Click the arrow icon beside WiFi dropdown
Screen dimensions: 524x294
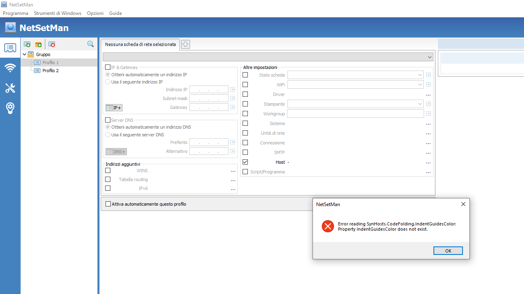[x=428, y=85]
